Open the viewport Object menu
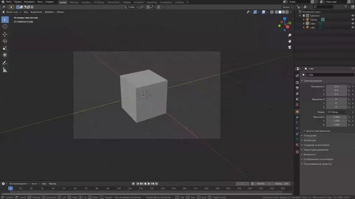 (60, 12)
